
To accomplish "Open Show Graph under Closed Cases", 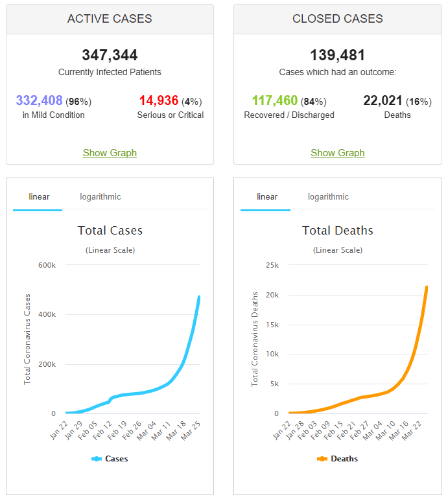I will pos(337,153).
